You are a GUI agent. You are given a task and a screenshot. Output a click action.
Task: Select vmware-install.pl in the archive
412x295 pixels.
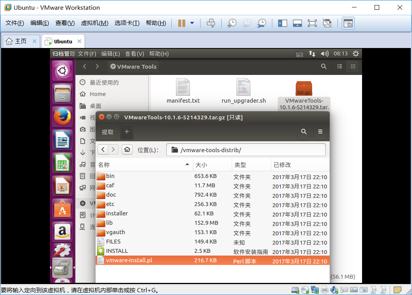tap(212, 260)
